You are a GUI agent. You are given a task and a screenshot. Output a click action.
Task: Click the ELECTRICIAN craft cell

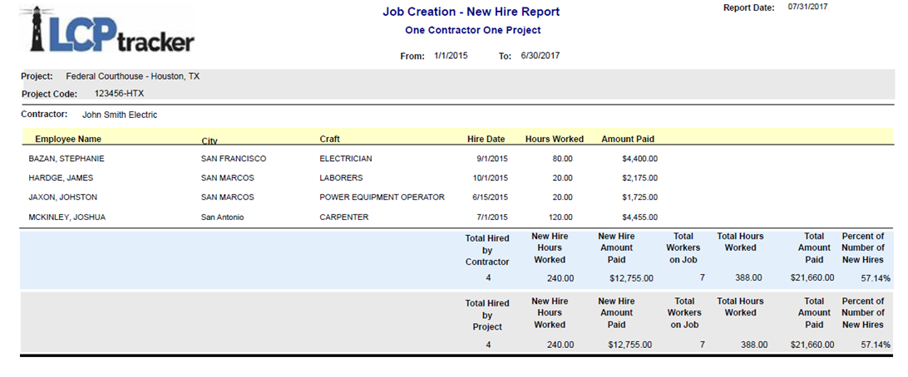click(346, 159)
